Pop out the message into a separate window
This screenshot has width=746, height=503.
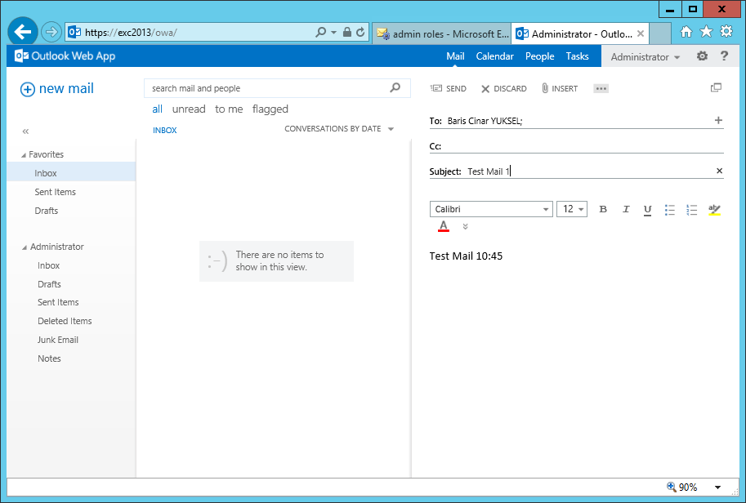pyautogui.click(x=716, y=88)
